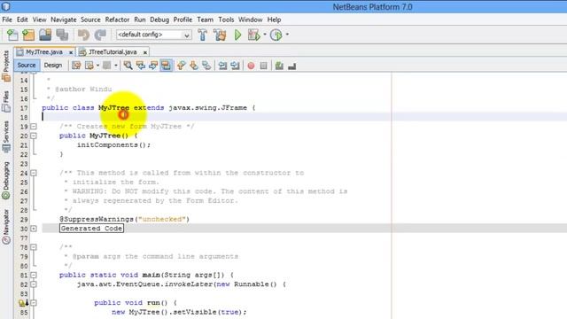Click Shift Line Left icon
This screenshot has width=567, height=319.
tap(222, 66)
